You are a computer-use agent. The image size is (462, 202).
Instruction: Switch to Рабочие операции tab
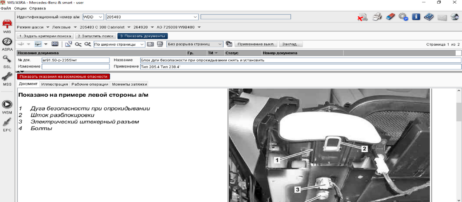tap(90, 84)
